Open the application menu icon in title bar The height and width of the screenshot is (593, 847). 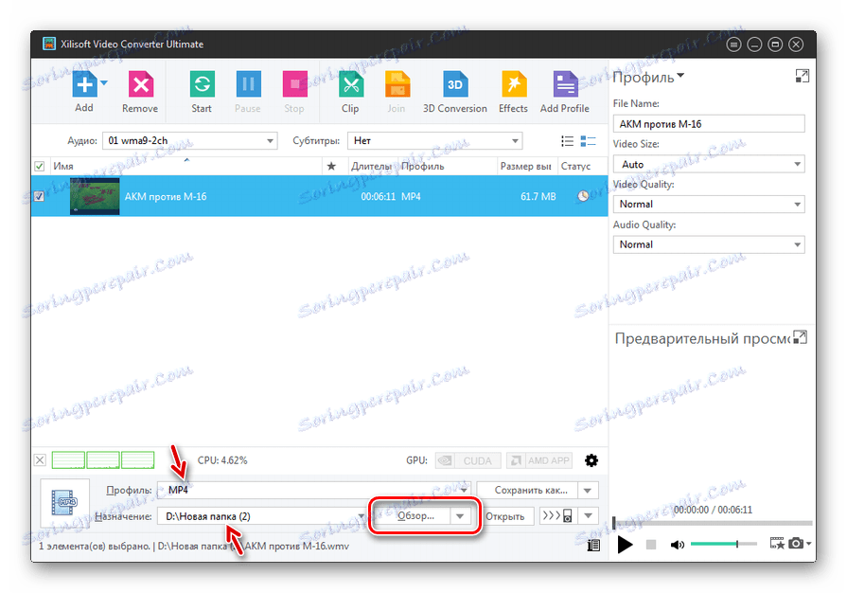733,45
